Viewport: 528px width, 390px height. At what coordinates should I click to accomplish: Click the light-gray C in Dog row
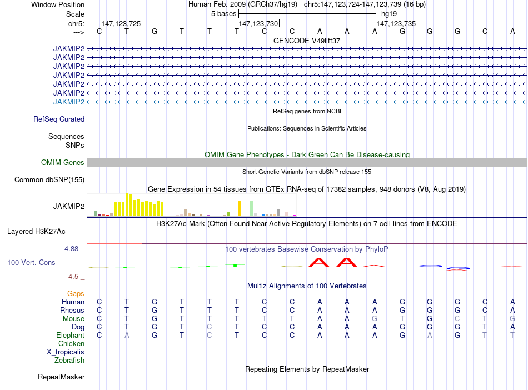click(210, 327)
